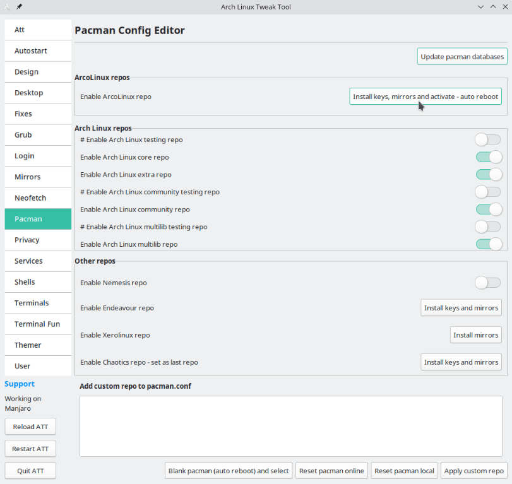This screenshot has height=484, width=512.
Task: Click Restart ATT button
Action: coord(30,449)
